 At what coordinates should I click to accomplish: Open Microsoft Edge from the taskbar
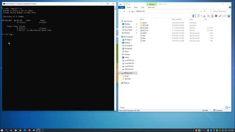pos(25,131)
